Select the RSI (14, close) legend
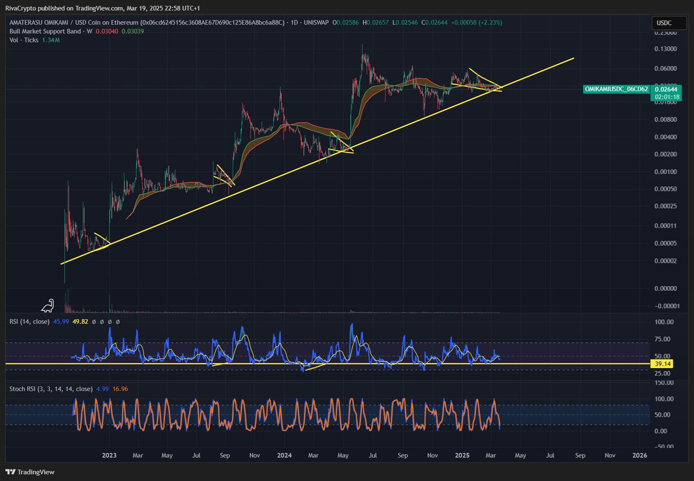The height and width of the screenshot is (481, 694). (x=28, y=321)
